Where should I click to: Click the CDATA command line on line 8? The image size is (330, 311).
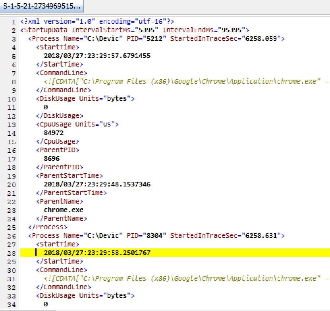[x=186, y=81]
